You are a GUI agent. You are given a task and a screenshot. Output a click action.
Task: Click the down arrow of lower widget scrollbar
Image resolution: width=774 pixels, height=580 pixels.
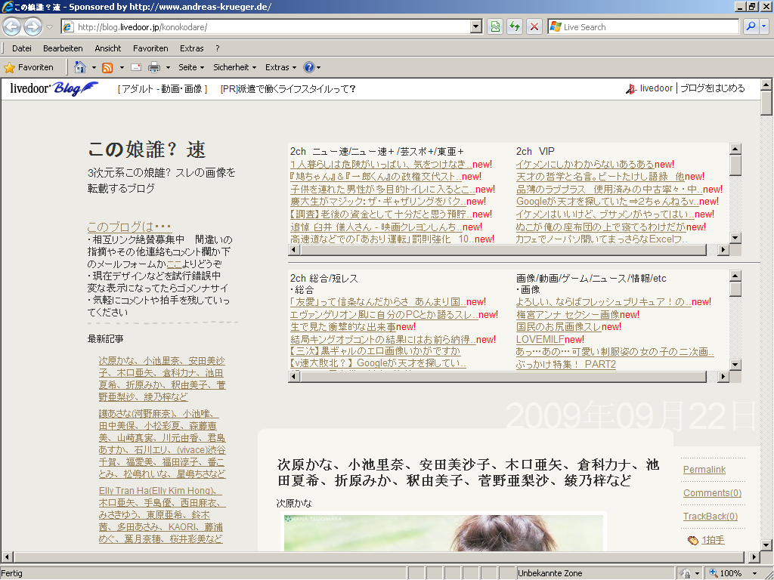(x=735, y=365)
